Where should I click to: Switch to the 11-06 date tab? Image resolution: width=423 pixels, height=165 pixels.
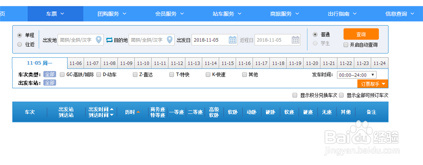(76, 63)
